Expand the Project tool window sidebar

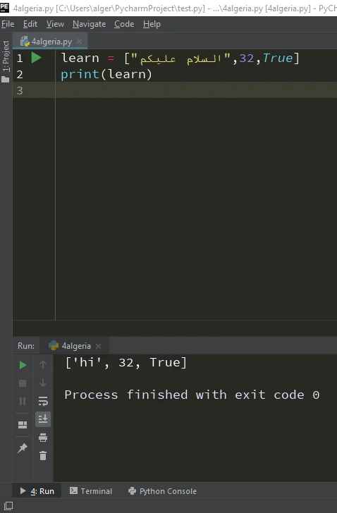click(6, 61)
